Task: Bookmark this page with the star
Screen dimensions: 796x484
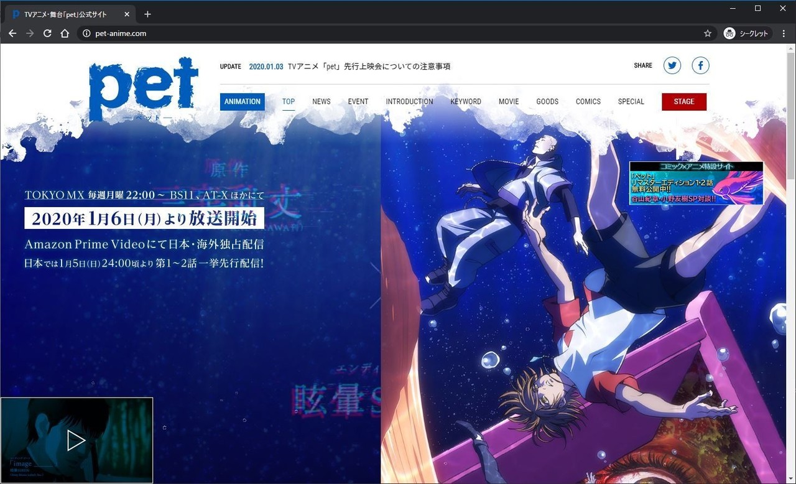Action: point(707,34)
